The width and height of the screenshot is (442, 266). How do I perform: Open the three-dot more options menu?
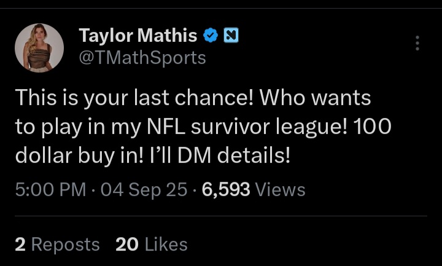(417, 43)
